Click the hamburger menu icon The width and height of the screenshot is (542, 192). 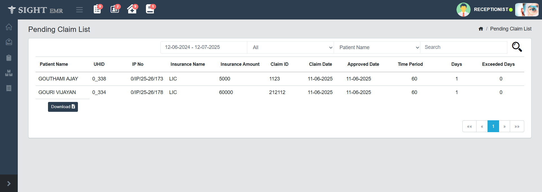(79, 10)
